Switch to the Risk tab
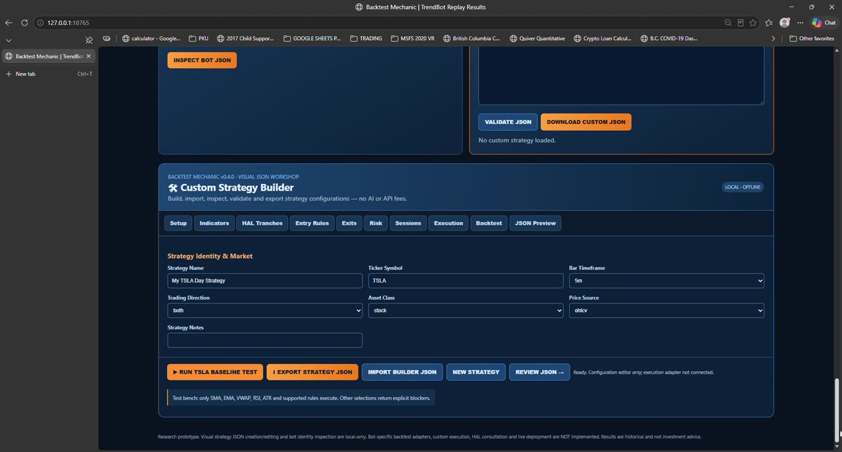 click(376, 223)
